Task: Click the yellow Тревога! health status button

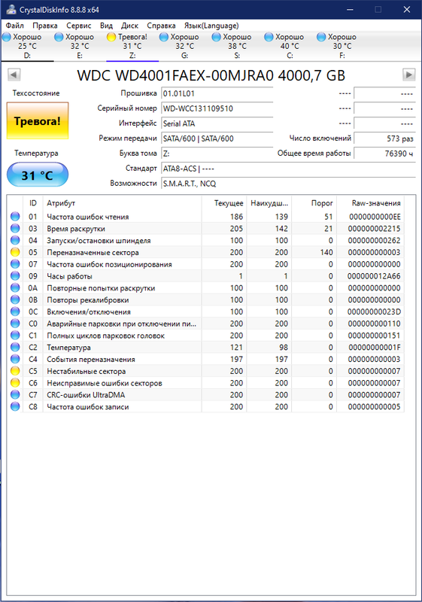Action: click(x=38, y=121)
